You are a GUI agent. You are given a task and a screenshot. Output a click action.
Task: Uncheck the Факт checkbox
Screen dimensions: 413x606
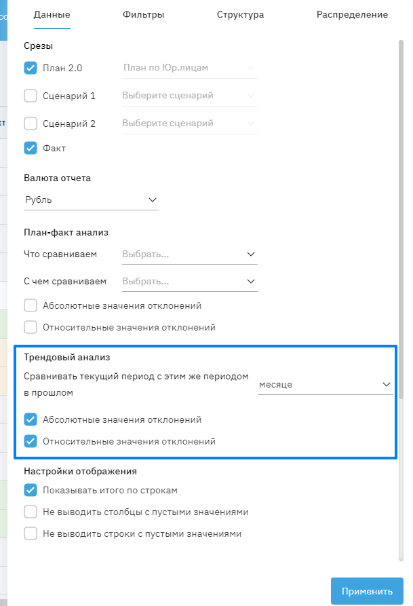coord(31,148)
